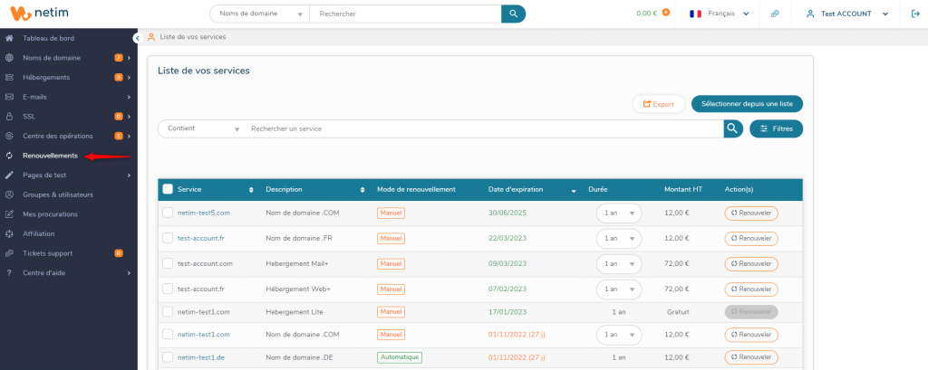This screenshot has width=928, height=370.
Task: Click the breadcrumb user icon
Action: pyautogui.click(x=151, y=37)
